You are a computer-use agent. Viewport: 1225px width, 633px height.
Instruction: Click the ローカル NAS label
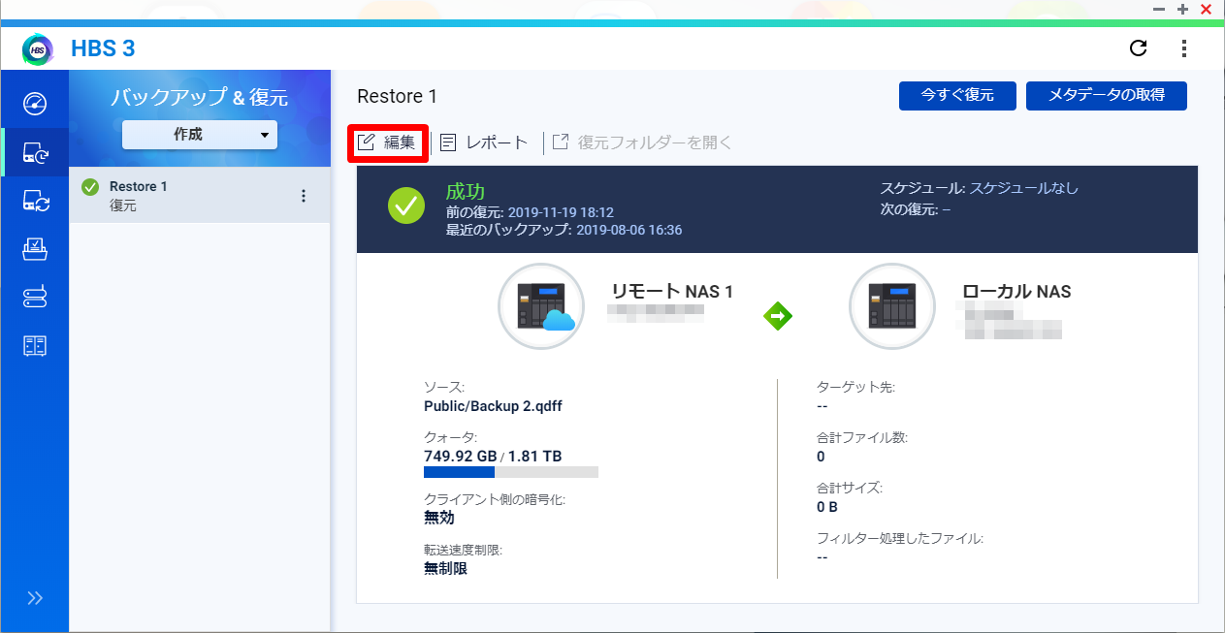pos(1016,291)
